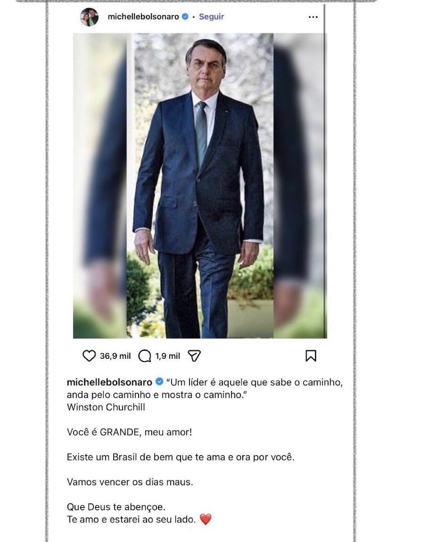Save the post with the bookmark icon

[x=311, y=356]
